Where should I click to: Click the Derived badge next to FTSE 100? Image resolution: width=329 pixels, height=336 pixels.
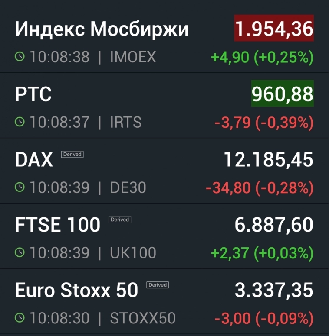coord(120,220)
